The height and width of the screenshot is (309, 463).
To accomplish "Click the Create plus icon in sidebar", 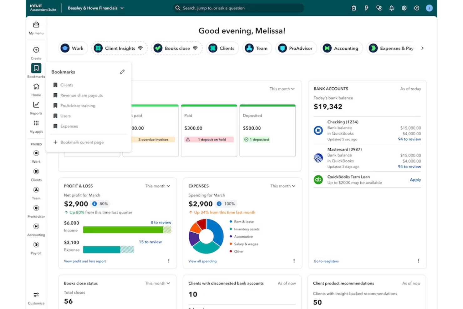I will tap(36, 50).
